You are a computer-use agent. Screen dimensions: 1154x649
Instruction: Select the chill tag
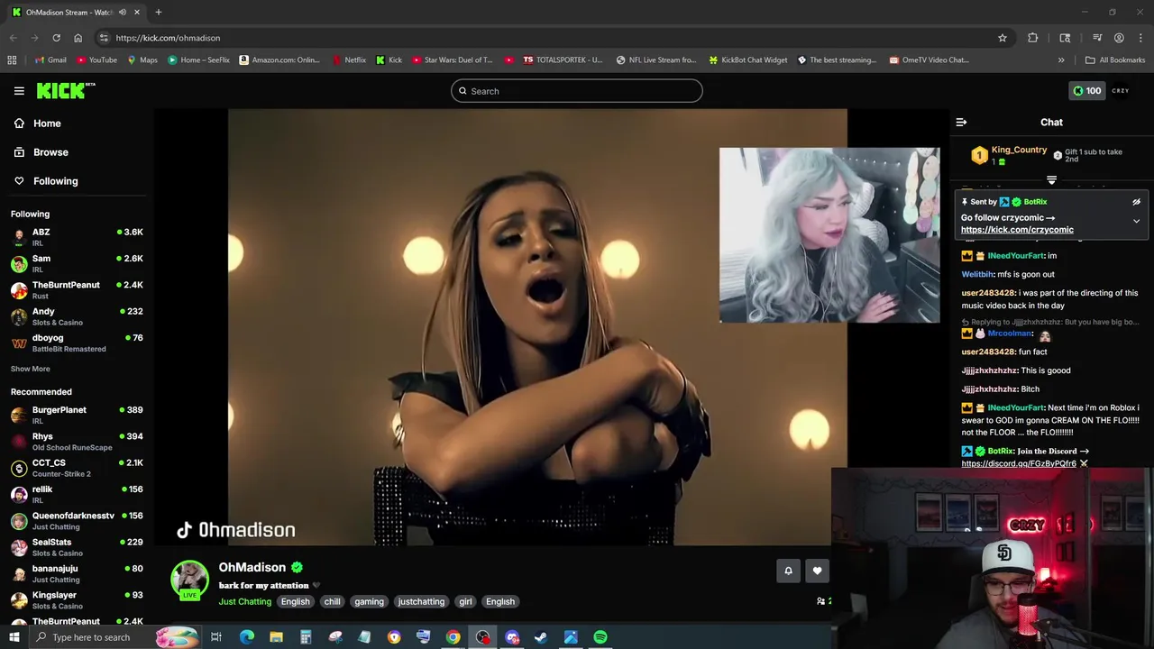[332, 601]
